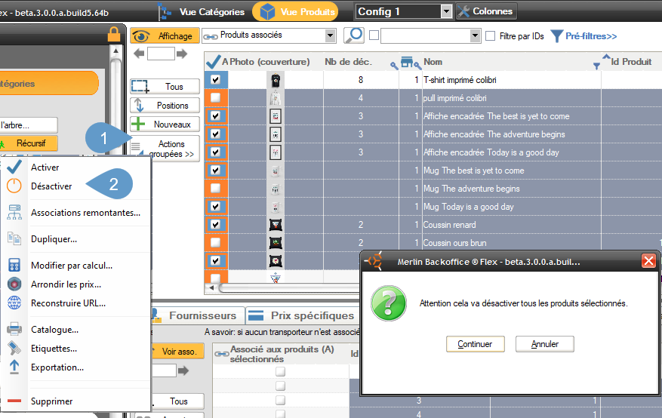
Task: Choose Désactiver from the context menu
Action: (x=51, y=186)
